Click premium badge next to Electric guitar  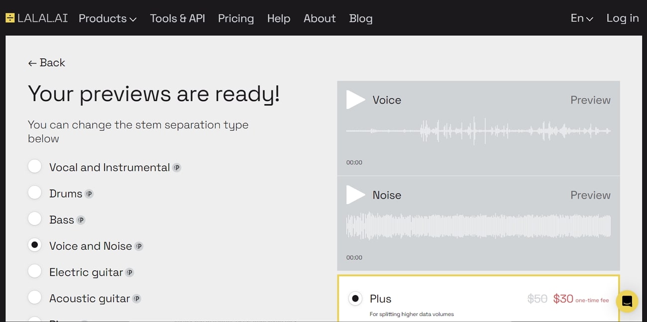[x=129, y=273]
